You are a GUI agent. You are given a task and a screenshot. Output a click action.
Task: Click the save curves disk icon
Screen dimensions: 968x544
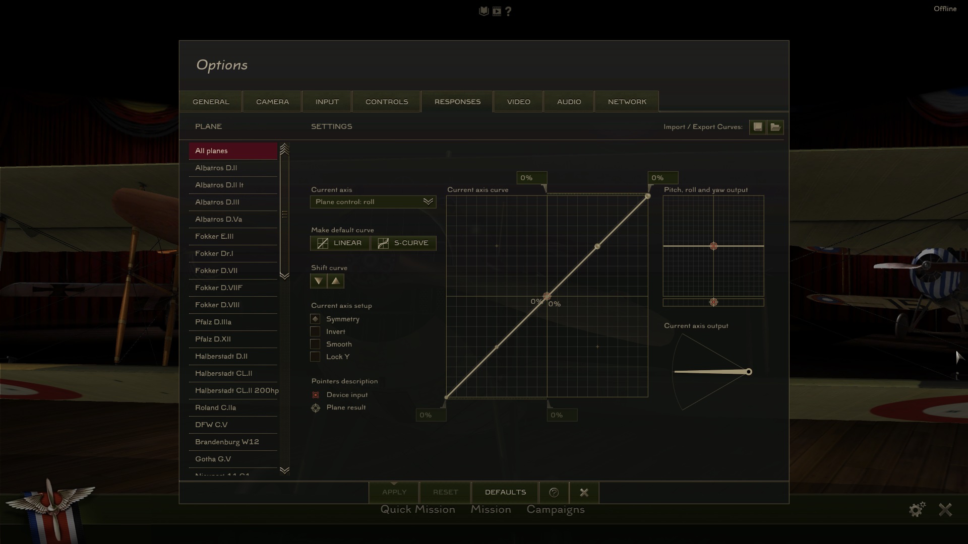click(x=758, y=127)
